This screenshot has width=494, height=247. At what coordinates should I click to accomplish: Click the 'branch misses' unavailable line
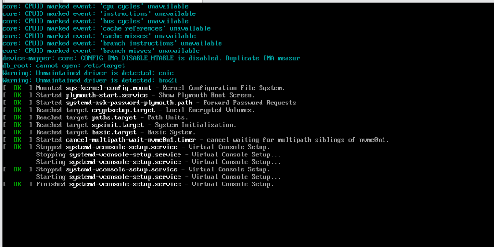pos(101,51)
